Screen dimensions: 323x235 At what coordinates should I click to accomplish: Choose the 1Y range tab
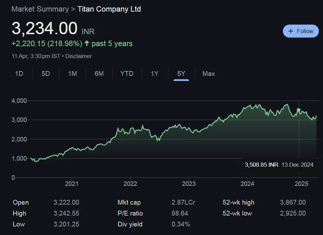click(155, 74)
